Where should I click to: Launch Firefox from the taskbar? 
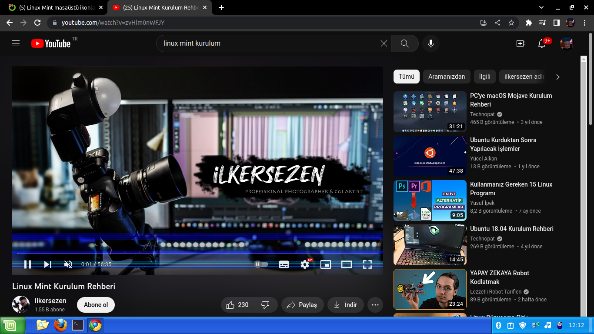[60, 325]
